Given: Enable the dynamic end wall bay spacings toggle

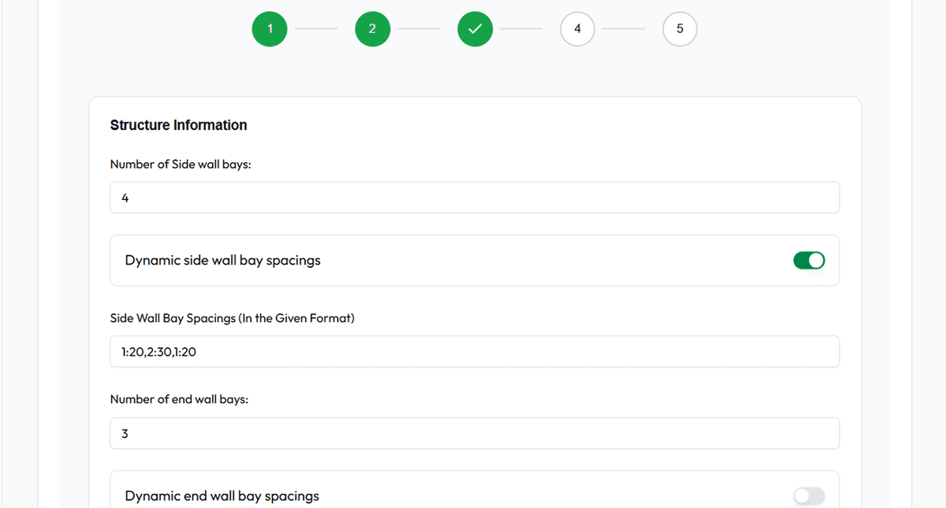Looking at the screenshot, I should tap(809, 495).
